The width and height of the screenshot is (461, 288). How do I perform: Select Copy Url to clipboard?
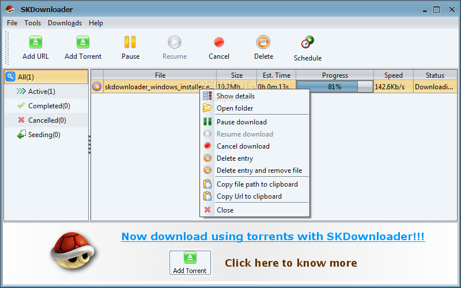255,196
